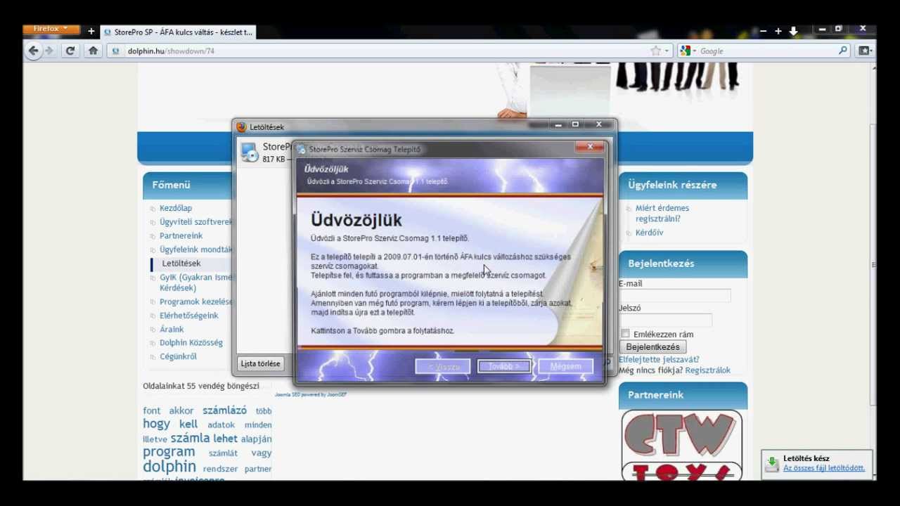Open Kezdőlap in the Főmenü
This screenshot has width=900, height=506.
coord(175,208)
